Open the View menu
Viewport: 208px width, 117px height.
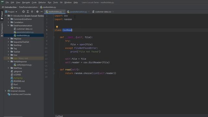click(18, 3)
